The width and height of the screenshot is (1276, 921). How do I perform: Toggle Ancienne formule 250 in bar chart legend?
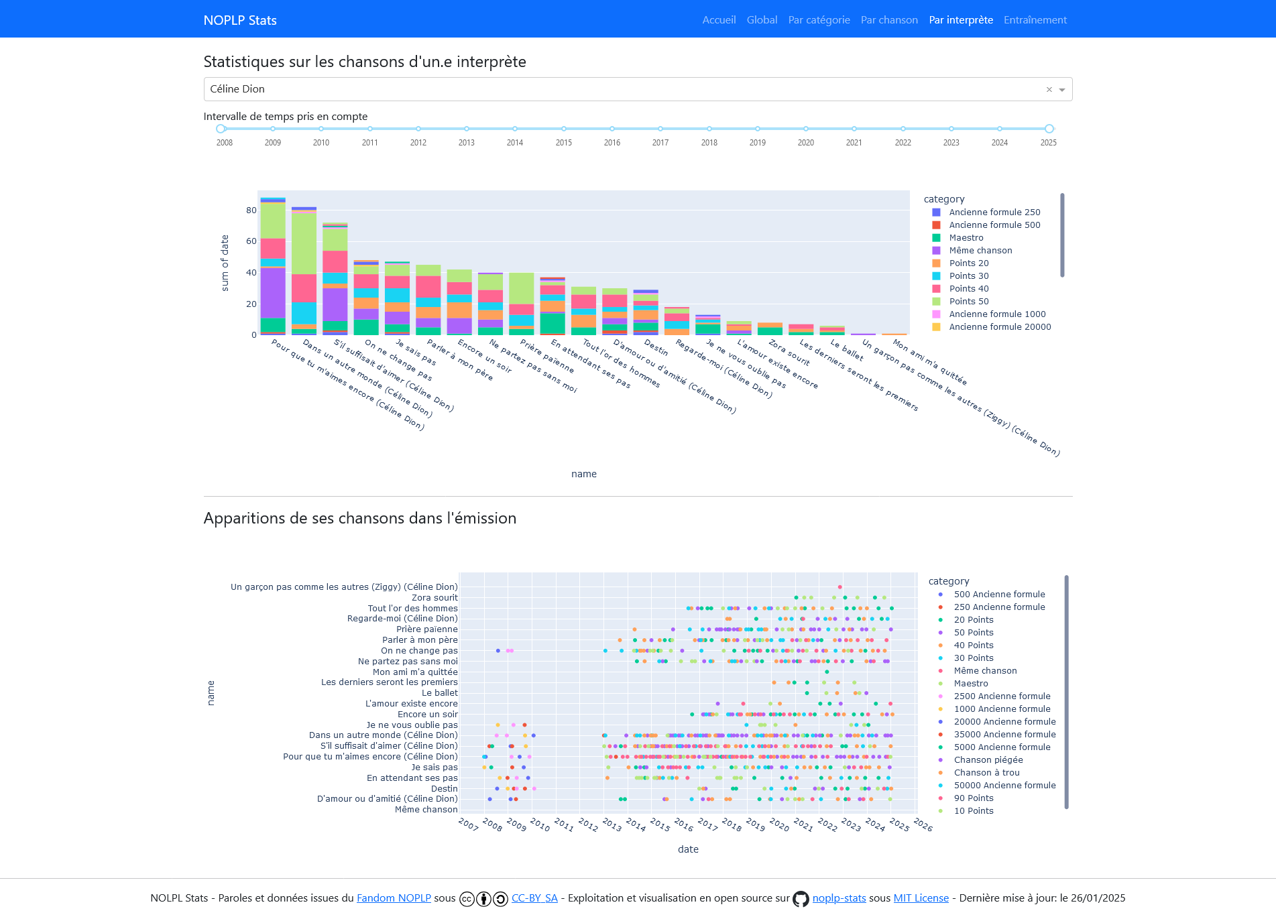point(986,212)
